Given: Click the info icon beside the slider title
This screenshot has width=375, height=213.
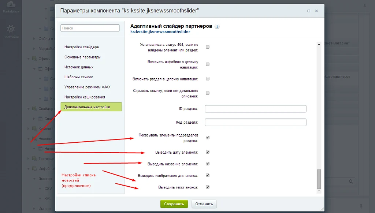Looking at the screenshot, I should pyautogui.click(x=217, y=27).
